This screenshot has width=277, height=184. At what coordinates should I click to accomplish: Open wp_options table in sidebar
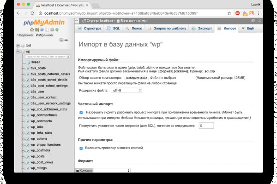[x=39, y=138]
